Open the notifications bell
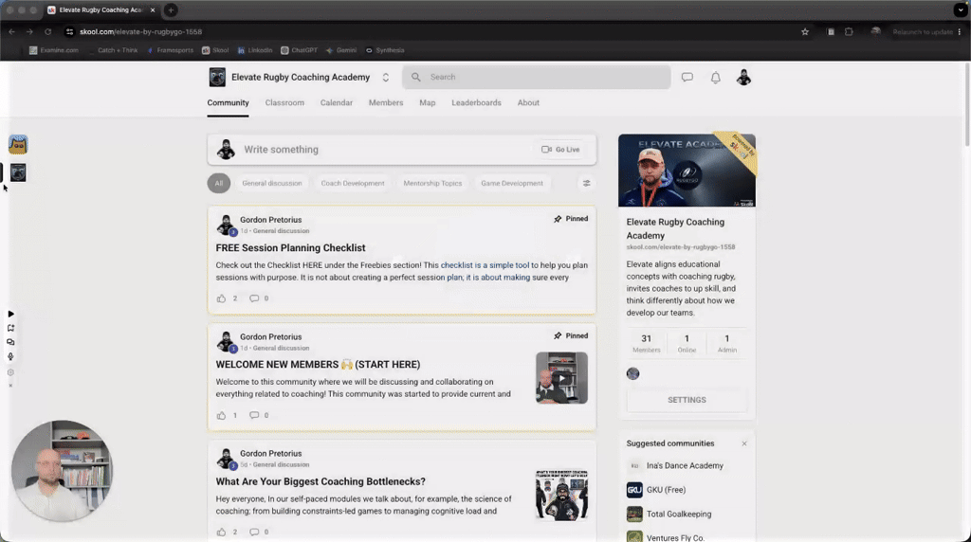 pyautogui.click(x=715, y=78)
